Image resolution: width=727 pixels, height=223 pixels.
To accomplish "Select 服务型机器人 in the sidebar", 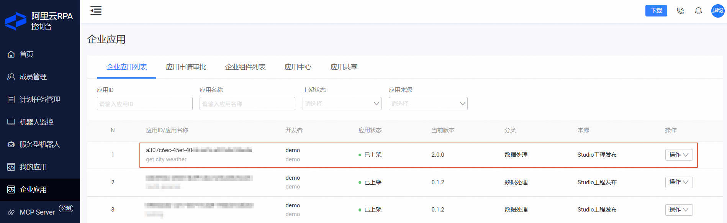I will tap(39, 144).
